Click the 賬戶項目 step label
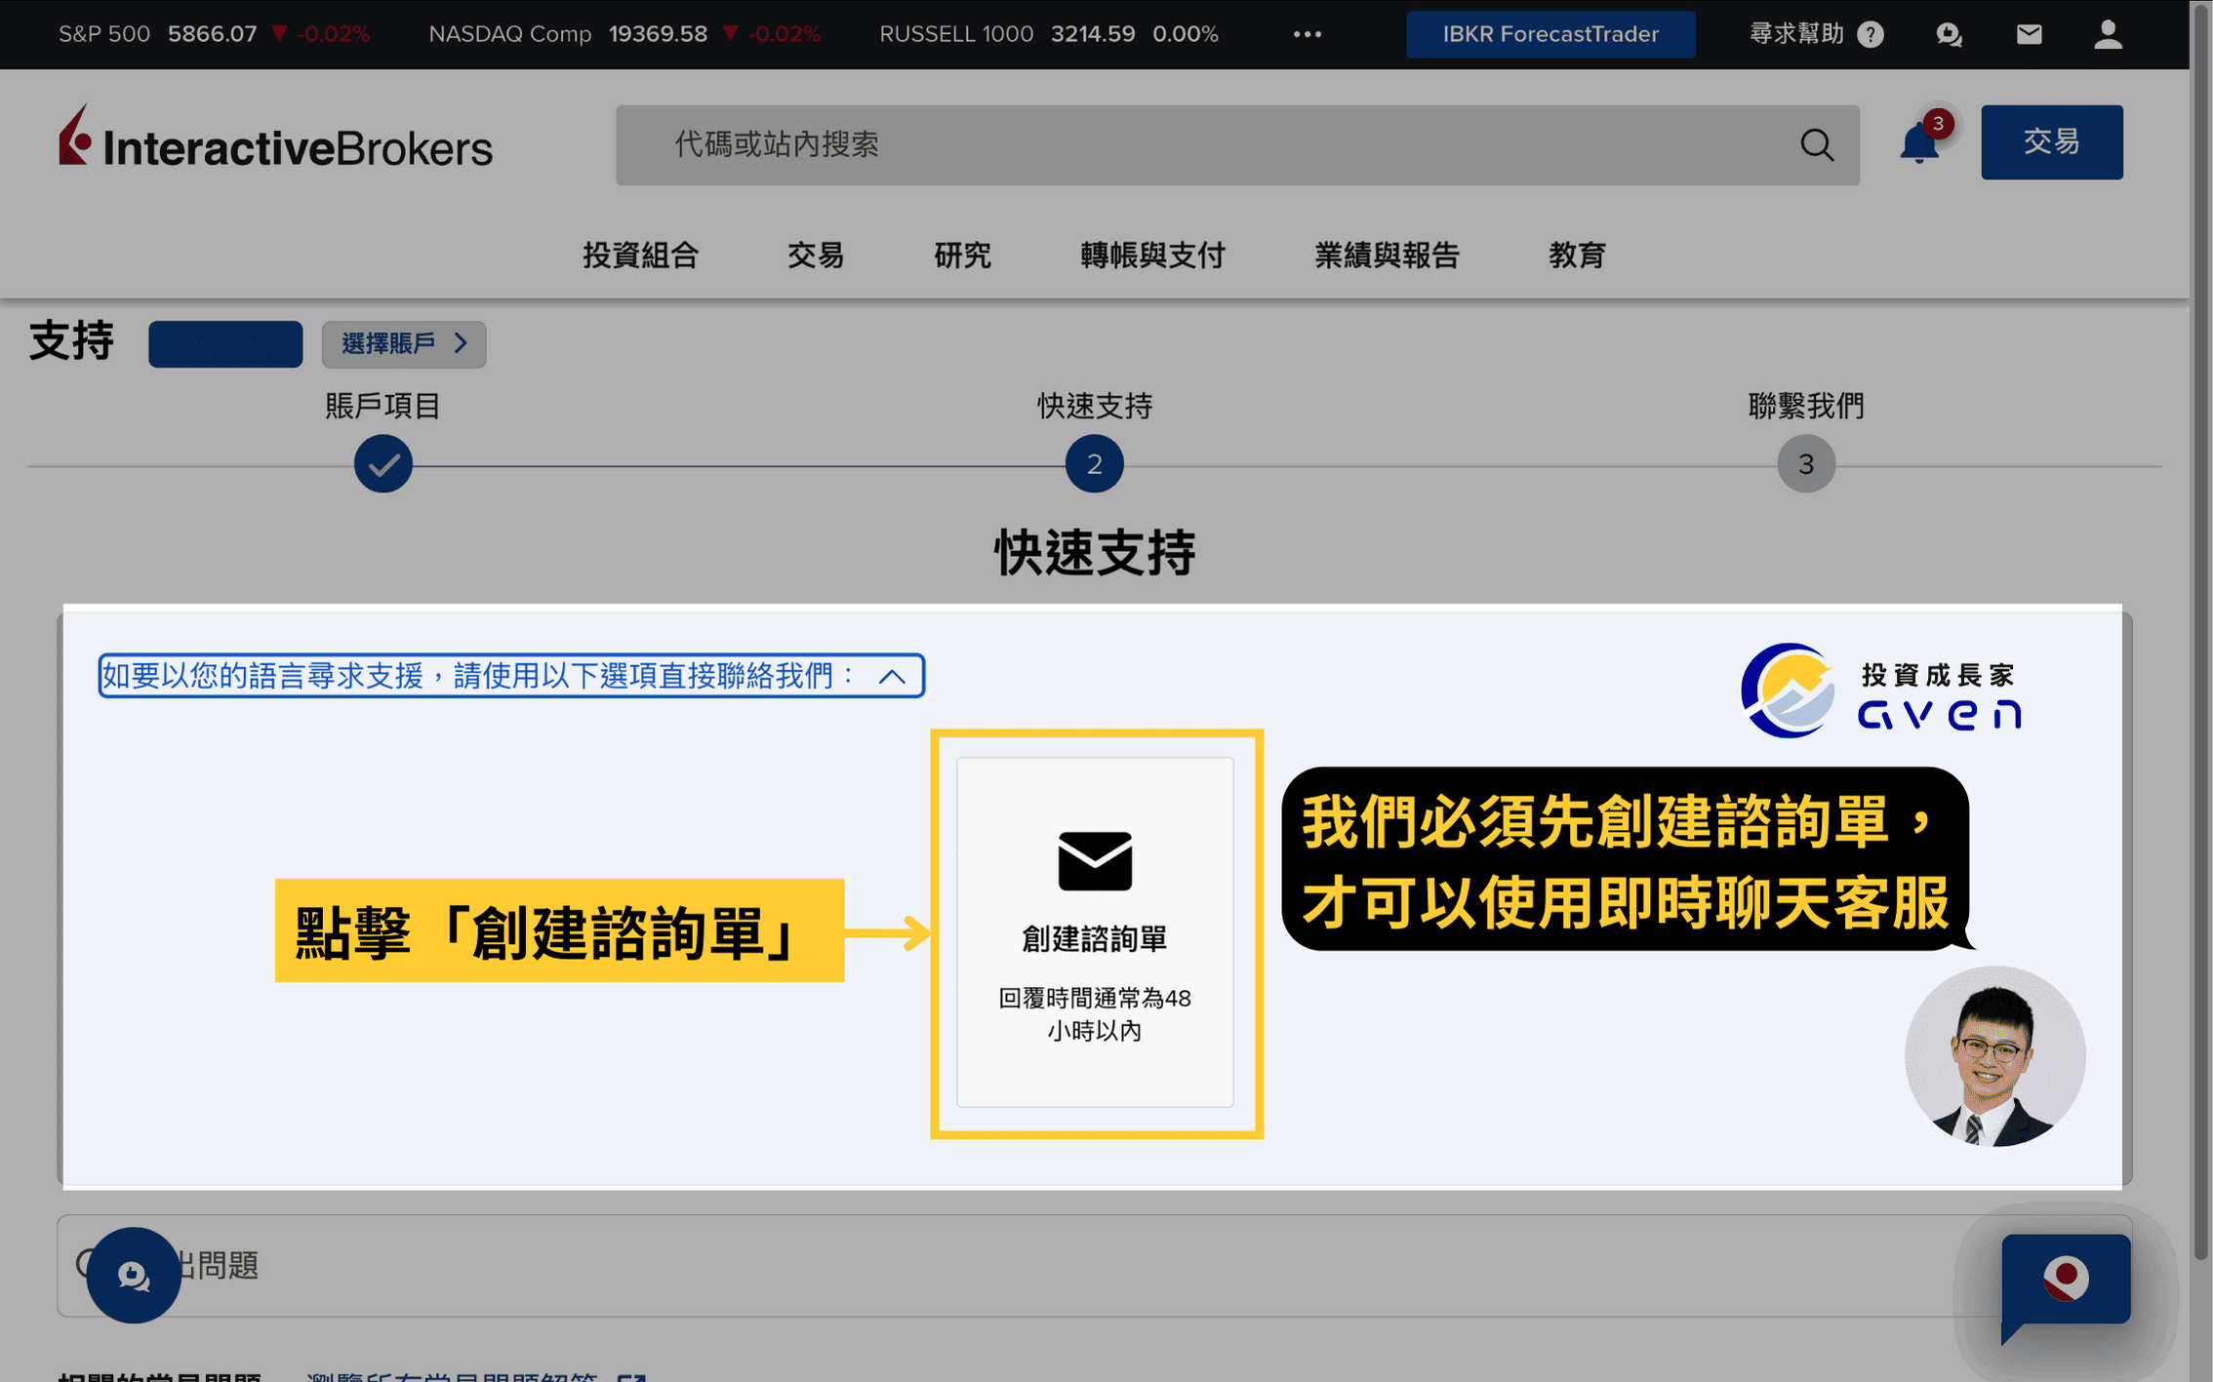This screenshot has width=2213, height=1382. click(x=382, y=405)
